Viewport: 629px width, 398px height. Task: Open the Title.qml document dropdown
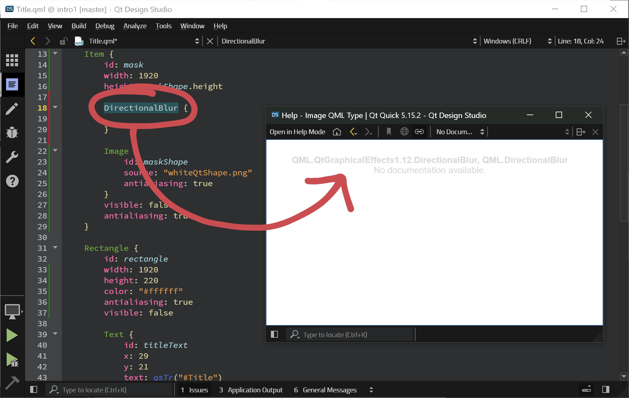197,41
